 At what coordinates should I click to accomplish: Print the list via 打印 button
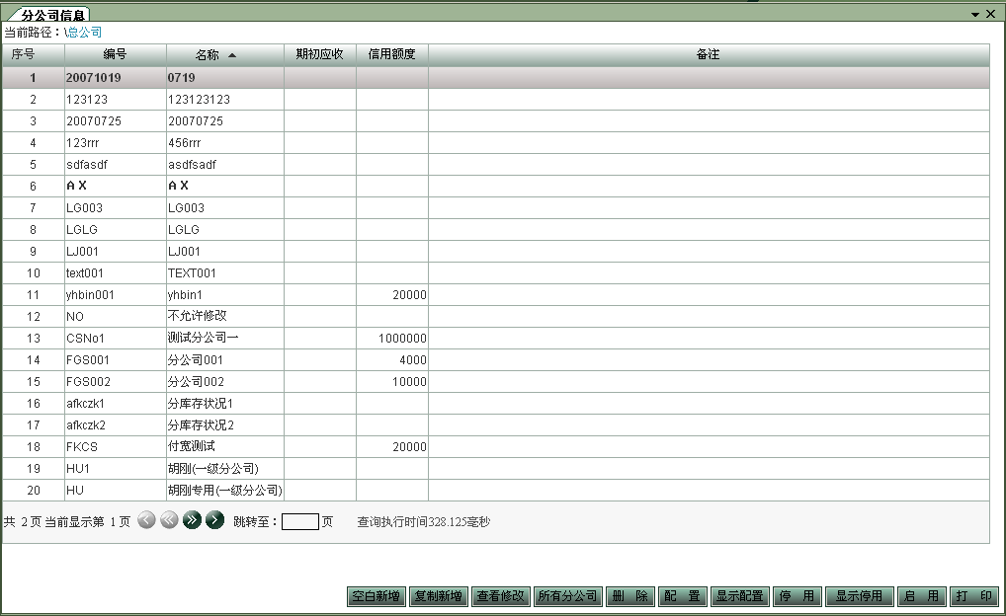pyautogui.click(x=974, y=596)
